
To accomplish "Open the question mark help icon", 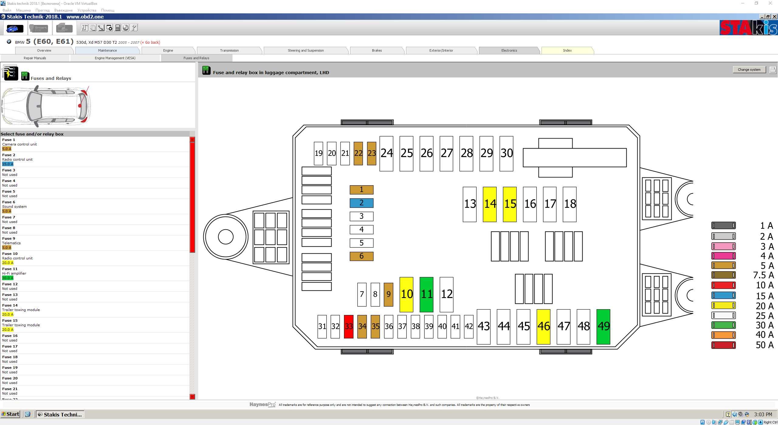I will click(x=134, y=28).
